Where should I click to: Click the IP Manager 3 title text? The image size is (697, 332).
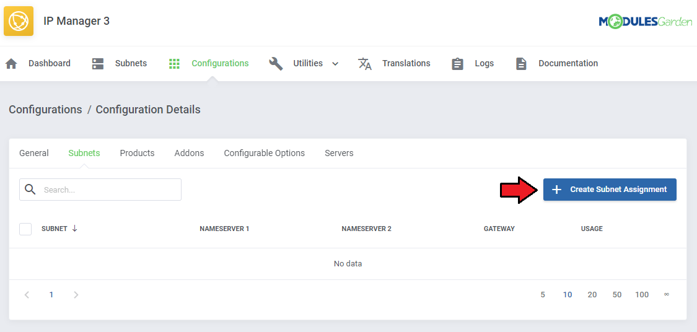(x=76, y=21)
